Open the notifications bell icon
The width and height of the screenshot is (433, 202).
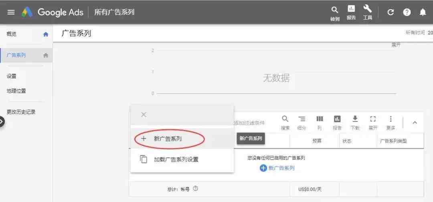[x=423, y=12]
